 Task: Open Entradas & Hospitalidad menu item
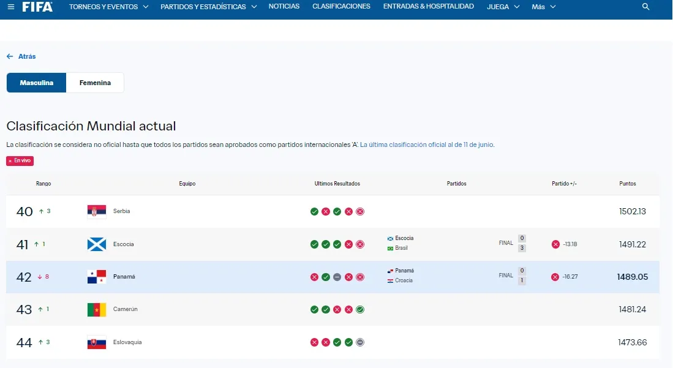click(428, 7)
